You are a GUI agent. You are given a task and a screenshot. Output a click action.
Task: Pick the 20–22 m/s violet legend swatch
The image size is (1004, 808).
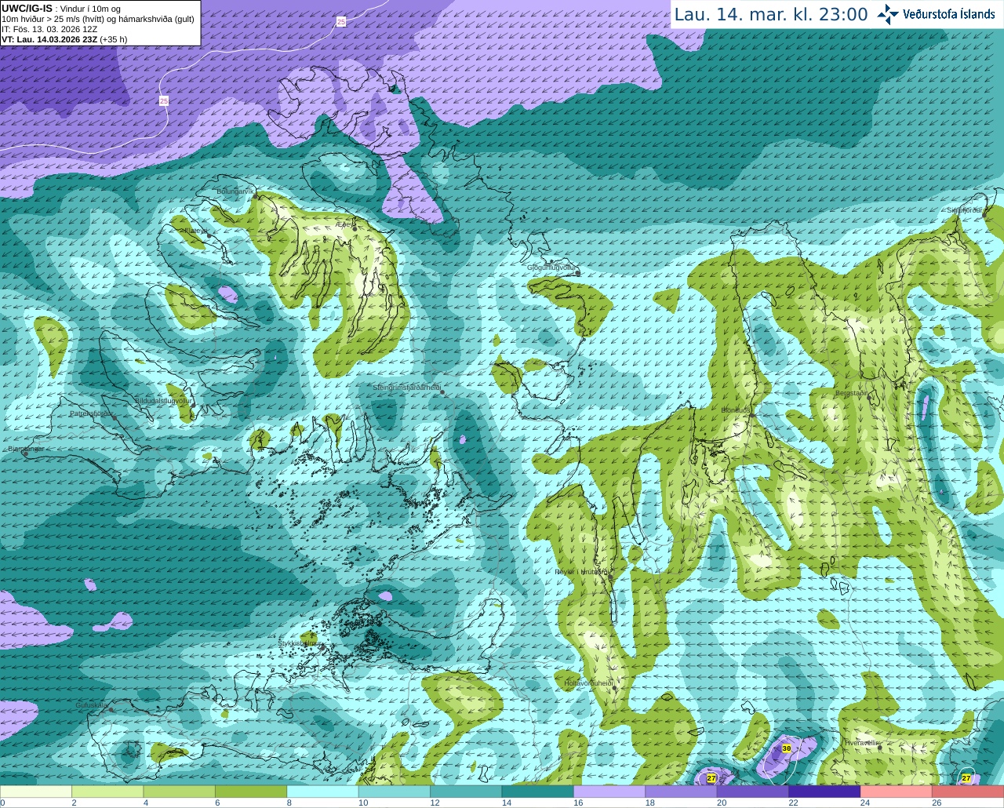pos(753,792)
